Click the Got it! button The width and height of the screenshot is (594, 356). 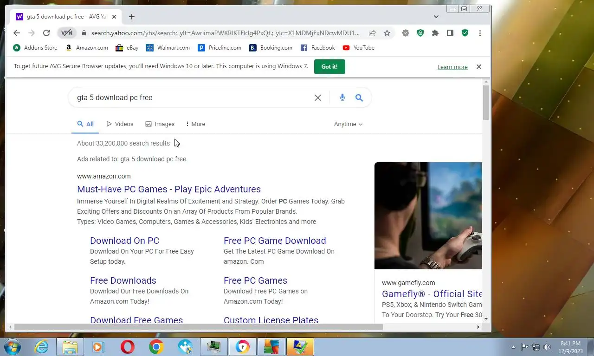(x=329, y=67)
